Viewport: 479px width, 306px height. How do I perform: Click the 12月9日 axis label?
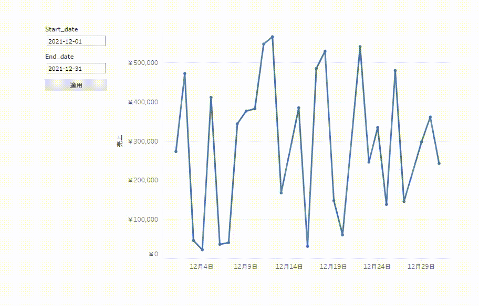[x=246, y=267]
